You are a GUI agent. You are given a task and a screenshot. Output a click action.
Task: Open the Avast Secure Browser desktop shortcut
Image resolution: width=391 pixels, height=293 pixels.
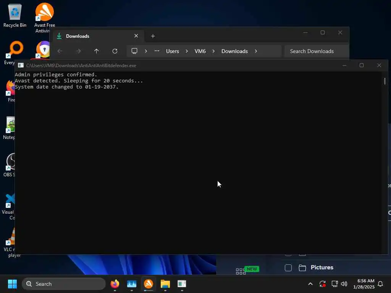(44, 50)
